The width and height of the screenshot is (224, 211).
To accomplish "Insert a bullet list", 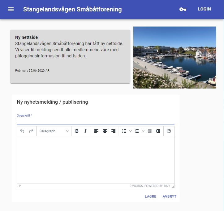I will coord(124,131).
